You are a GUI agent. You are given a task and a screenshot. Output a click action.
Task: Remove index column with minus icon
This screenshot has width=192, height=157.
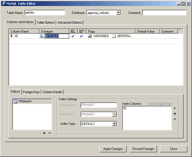[175, 119]
